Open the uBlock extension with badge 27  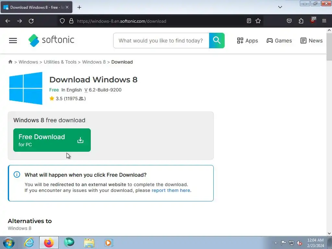point(313,20)
